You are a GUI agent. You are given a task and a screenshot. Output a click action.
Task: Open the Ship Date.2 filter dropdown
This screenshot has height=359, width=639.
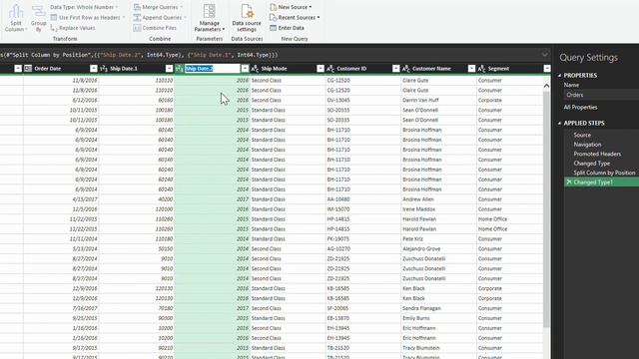pyautogui.click(x=245, y=69)
